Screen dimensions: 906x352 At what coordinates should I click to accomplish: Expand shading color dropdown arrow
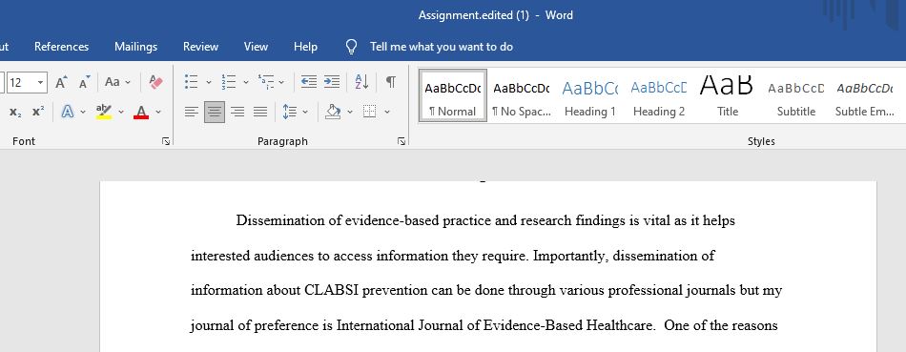click(350, 113)
